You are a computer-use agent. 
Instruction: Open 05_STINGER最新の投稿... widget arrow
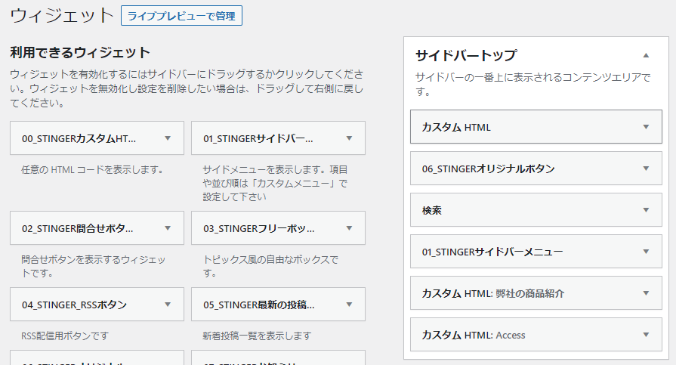349,305
